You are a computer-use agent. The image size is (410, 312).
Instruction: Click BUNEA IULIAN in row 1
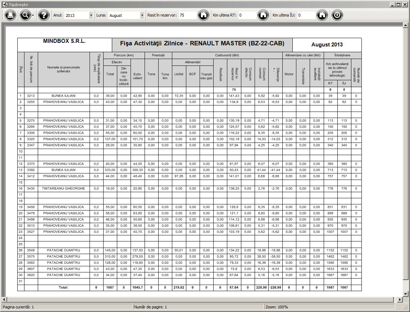point(64,96)
